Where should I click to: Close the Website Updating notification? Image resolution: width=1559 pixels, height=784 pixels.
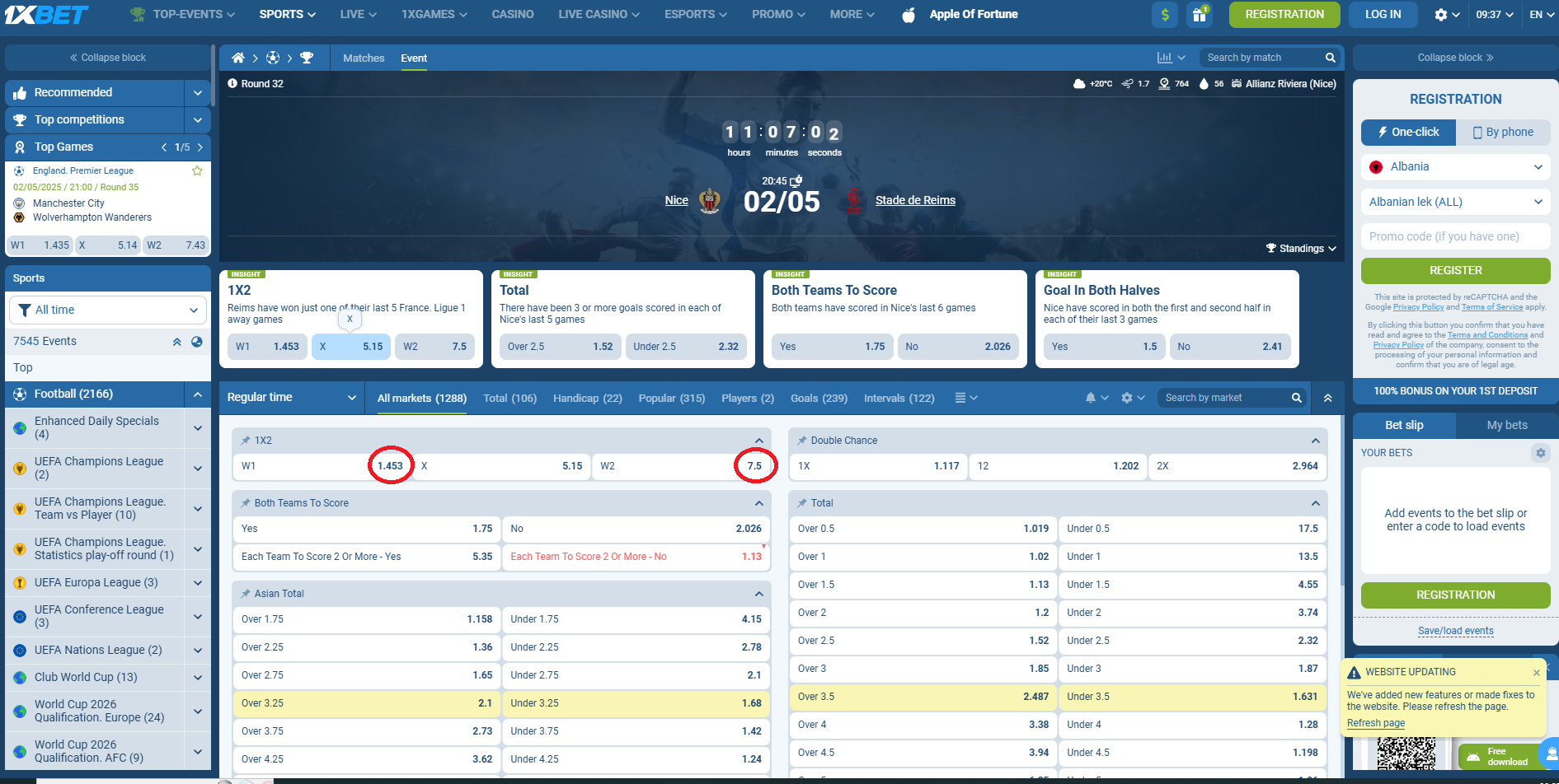[1536, 673]
